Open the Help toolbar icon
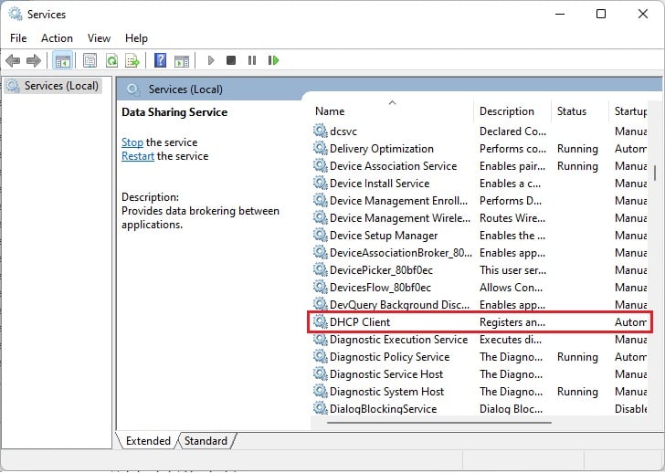 [160, 61]
